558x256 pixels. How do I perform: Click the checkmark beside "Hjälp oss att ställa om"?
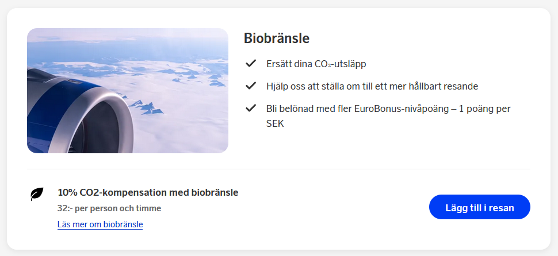coord(250,86)
